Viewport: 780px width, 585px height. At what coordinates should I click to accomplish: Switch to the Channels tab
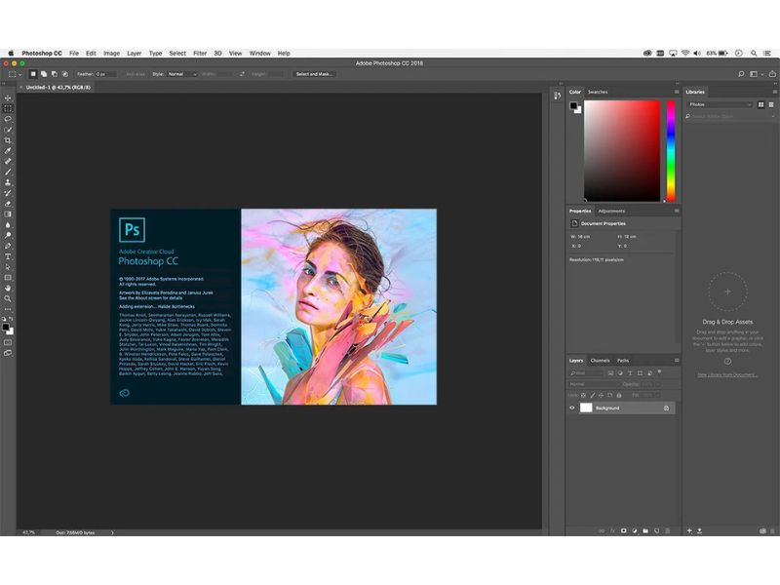600,360
